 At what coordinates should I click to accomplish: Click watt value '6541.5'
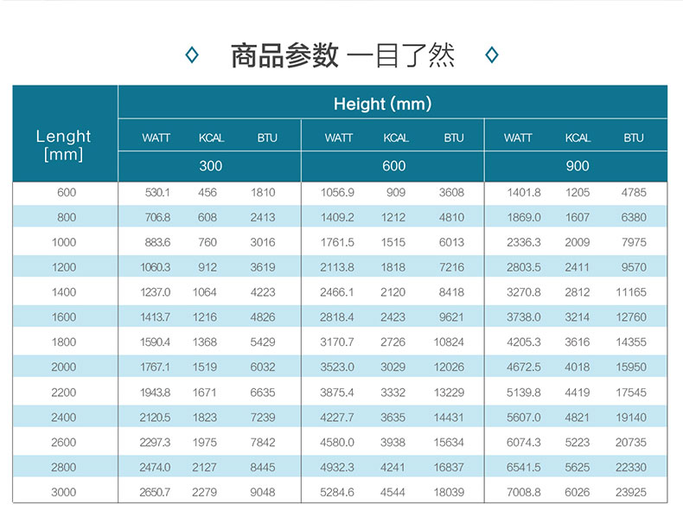click(524, 467)
